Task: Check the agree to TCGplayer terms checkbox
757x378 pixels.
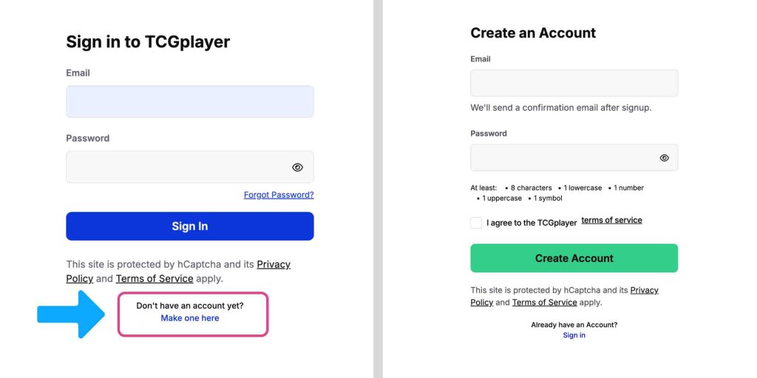Action: click(476, 223)
